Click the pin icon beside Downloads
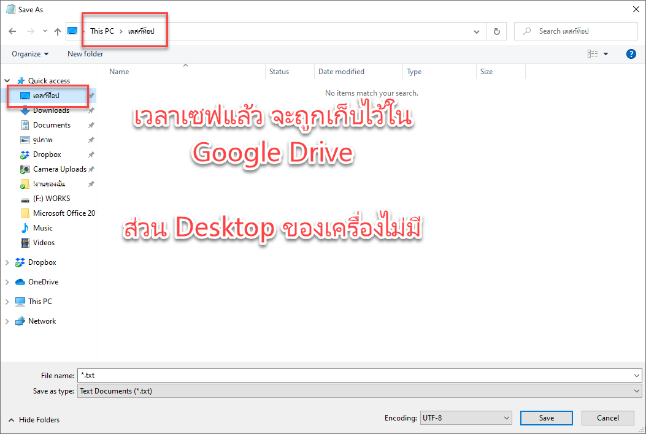Viewport: 646px width, 434px height. [x=91, y=110]
